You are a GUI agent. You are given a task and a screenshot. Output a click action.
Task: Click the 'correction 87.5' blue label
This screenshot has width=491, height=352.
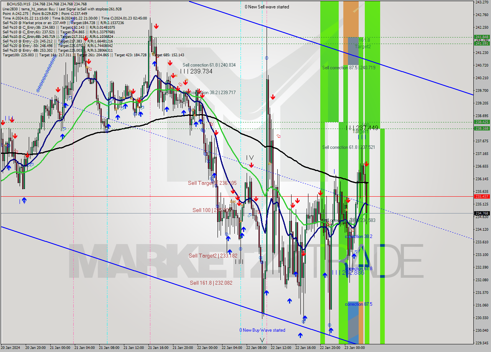tap(358, 304)
